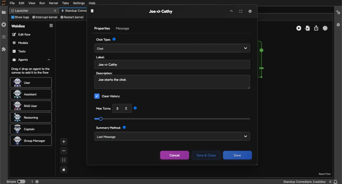The width and height of the screenshot is (342, 184).
Task: Click the Cancel button
Action: tap(174, 155)
